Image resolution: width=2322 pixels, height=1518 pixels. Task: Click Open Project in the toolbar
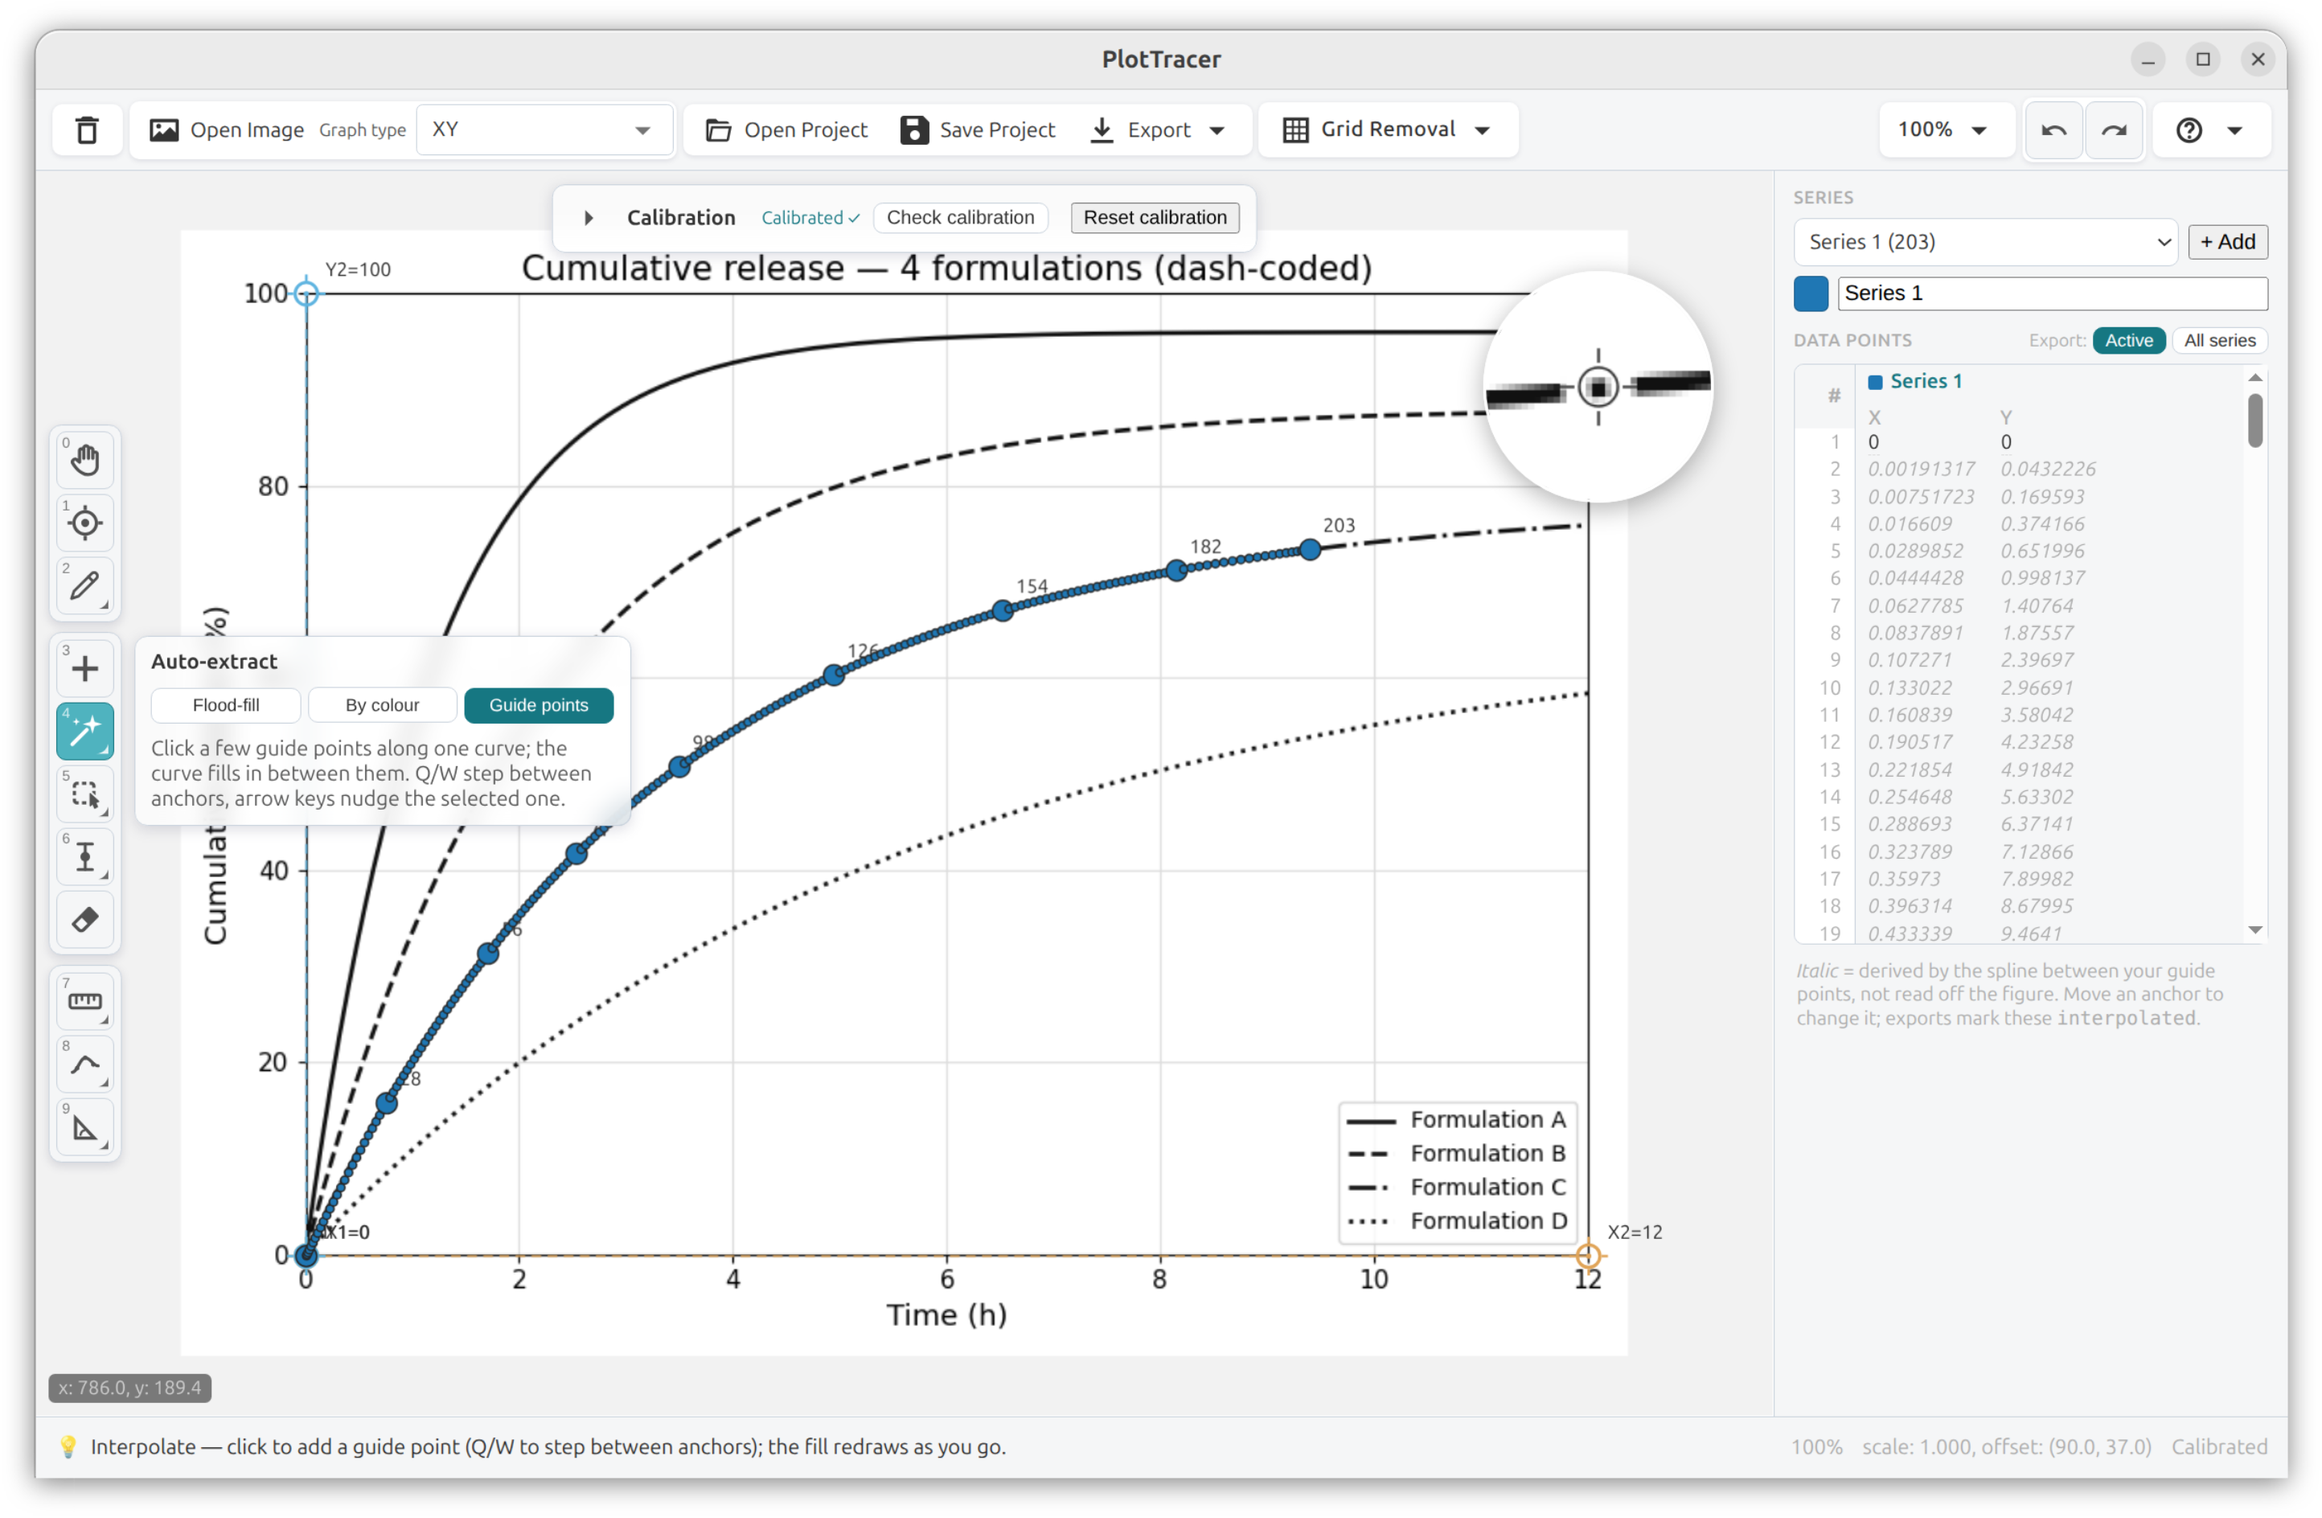(x=805, y=129)
